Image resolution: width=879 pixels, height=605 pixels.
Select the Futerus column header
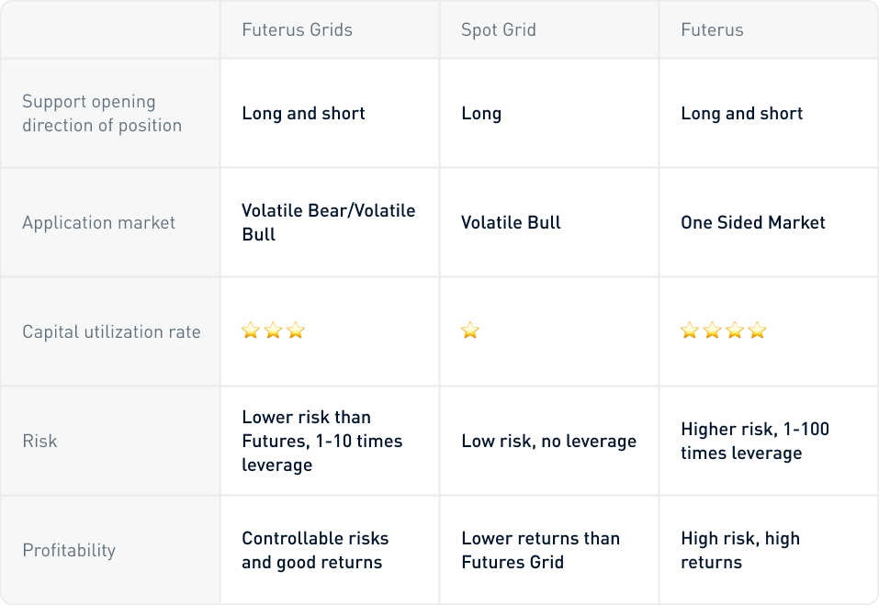coord(712,29)
